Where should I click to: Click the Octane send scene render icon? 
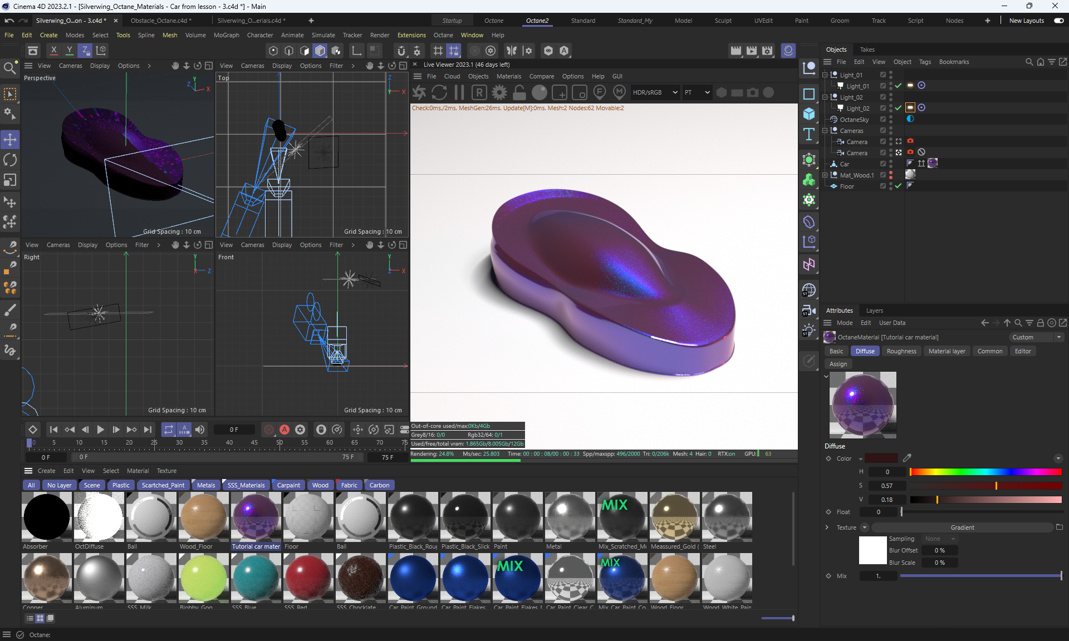pyautogui.click(x=419, y=92)
